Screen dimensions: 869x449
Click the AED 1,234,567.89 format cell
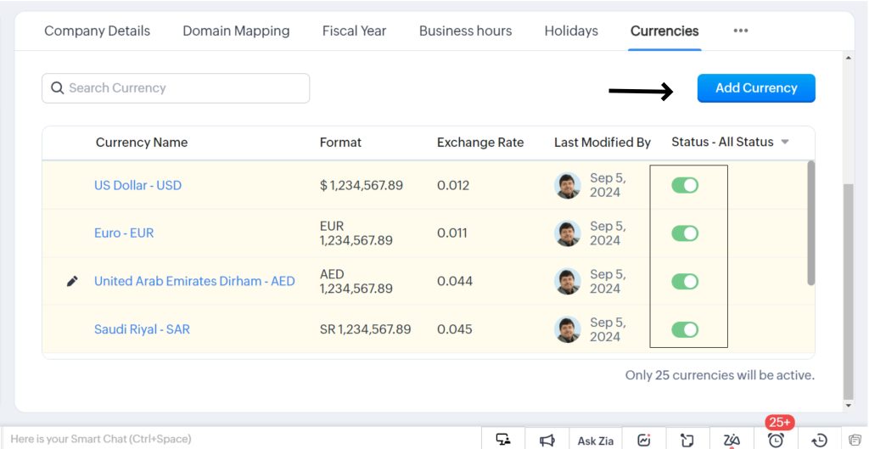(x=356, y=281)
